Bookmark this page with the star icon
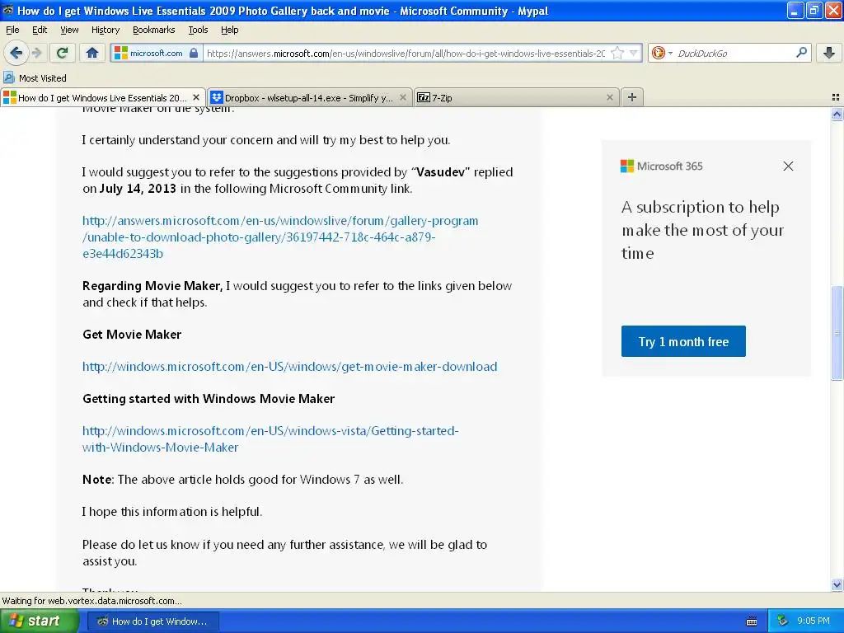This screenshot has width=844, height=633. pyautogui.click(x=617, y=53)
